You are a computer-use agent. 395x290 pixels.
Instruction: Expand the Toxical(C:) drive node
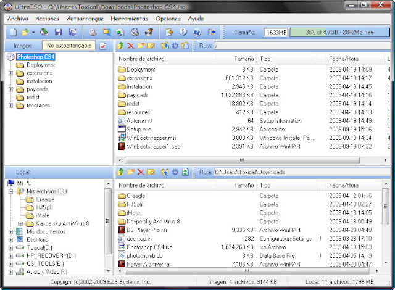[11, 248]
